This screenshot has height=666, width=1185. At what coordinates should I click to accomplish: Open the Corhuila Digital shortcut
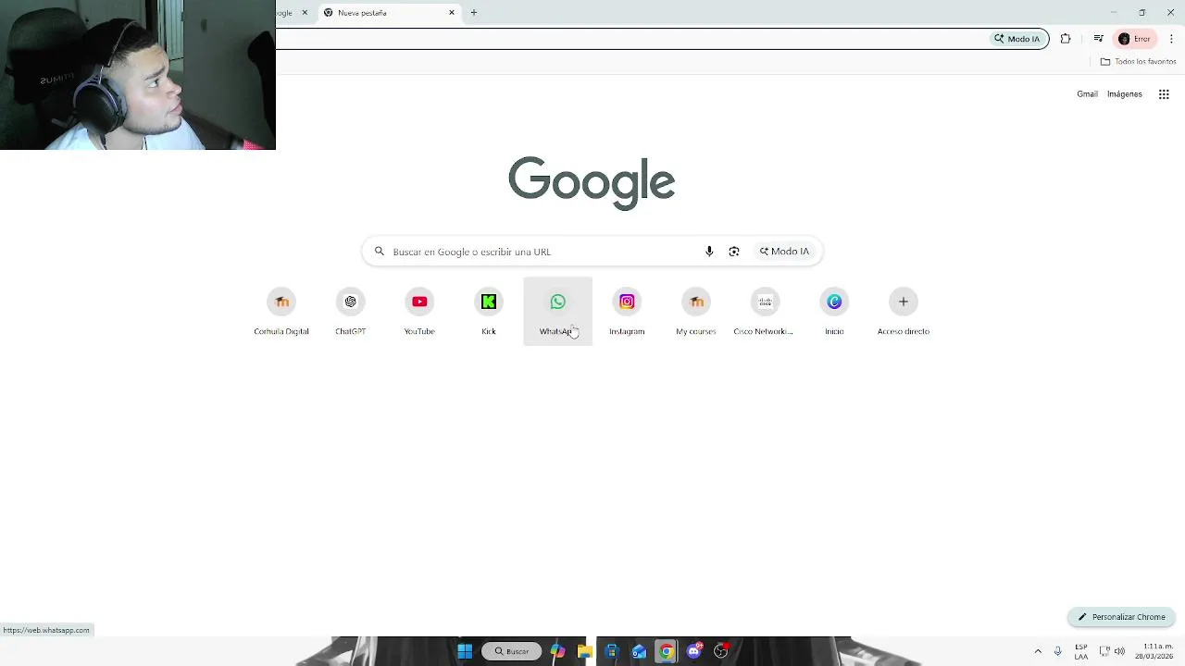tap(281, 312)
